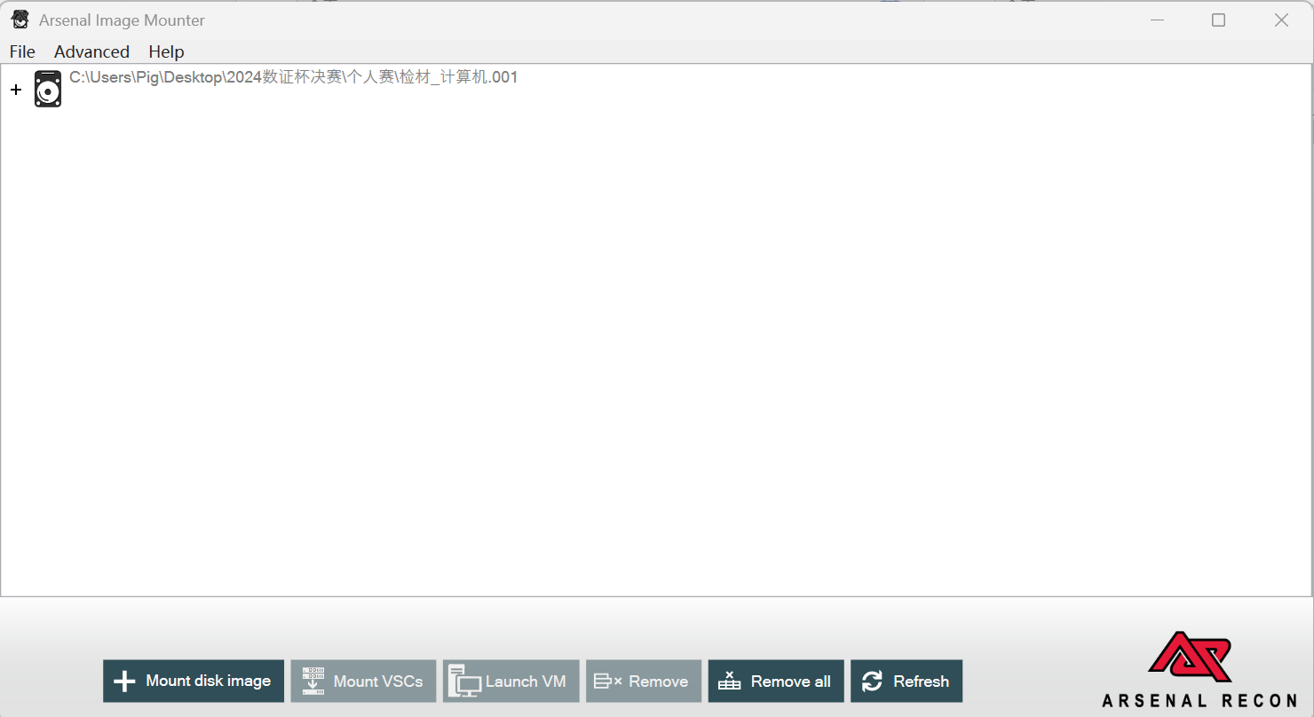Click the Arsenal Image Mounter window title text
Screen dimensions: 1314x717
(122, 20)
